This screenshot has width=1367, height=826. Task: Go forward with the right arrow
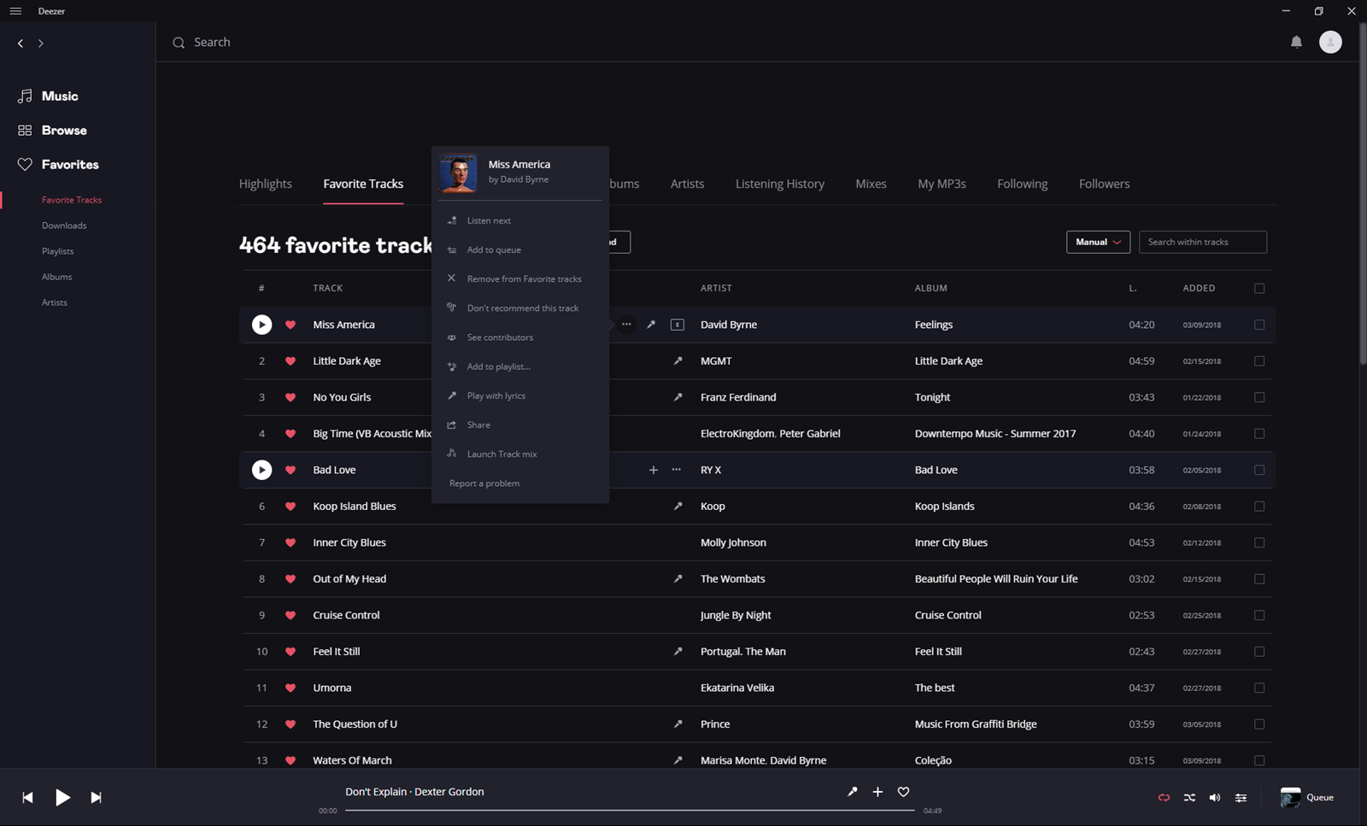[40, 43]
